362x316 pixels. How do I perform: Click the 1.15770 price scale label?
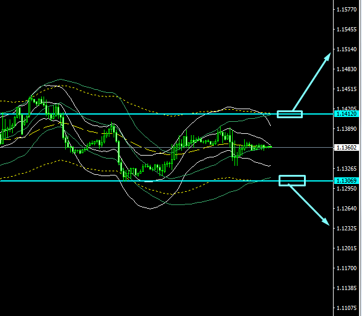(x=346, y=10)
